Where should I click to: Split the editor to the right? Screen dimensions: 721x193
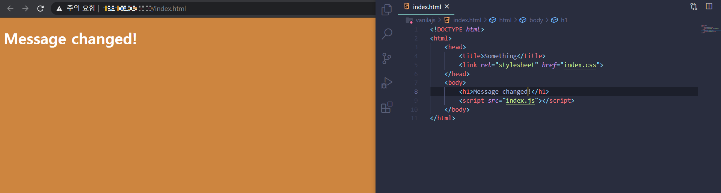click(709, 6)
